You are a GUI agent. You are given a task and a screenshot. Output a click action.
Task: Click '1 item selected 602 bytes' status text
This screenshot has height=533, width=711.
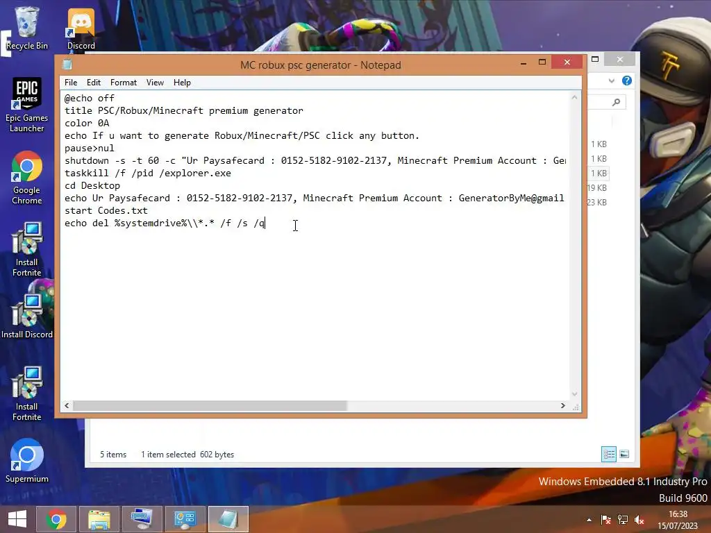(x=187, y=455)
